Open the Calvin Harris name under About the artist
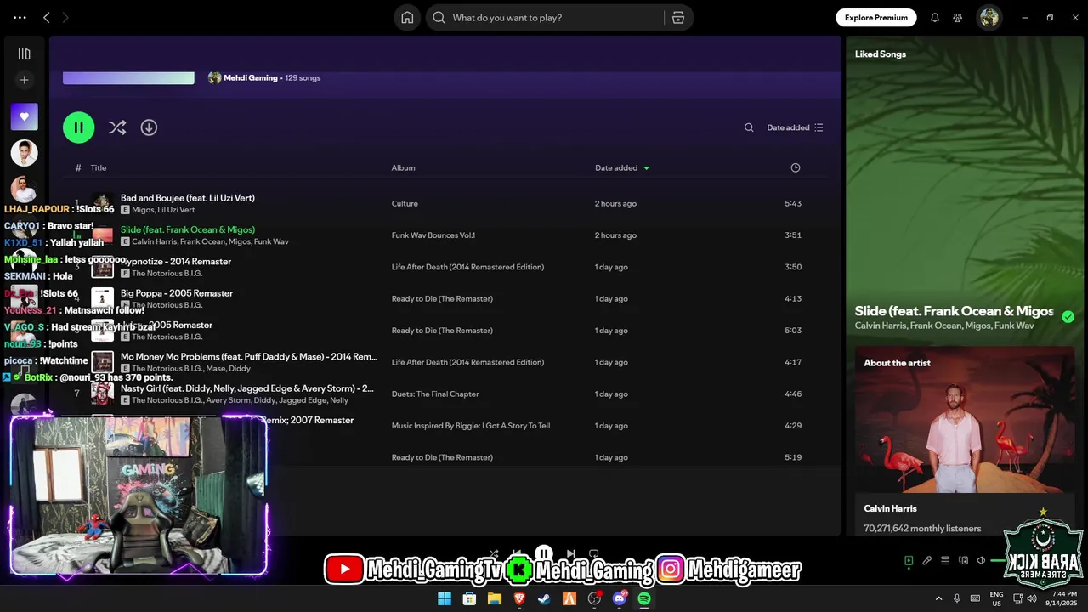Viewport: 1088px width, 612px height. (890, 508)
